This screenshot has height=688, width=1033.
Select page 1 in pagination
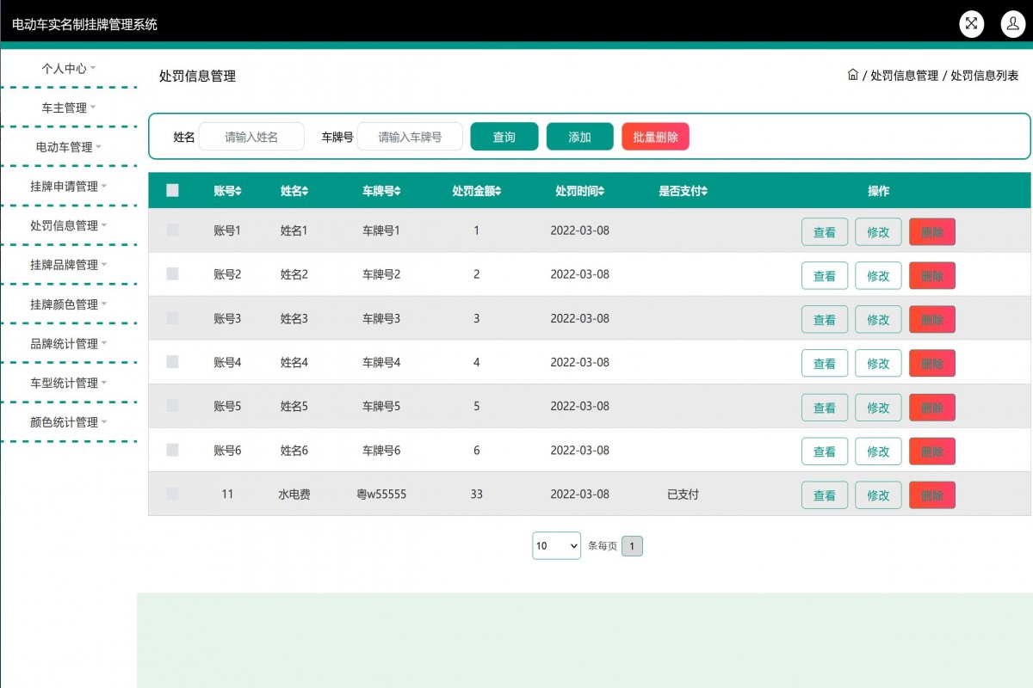click(x=633, y=545)
